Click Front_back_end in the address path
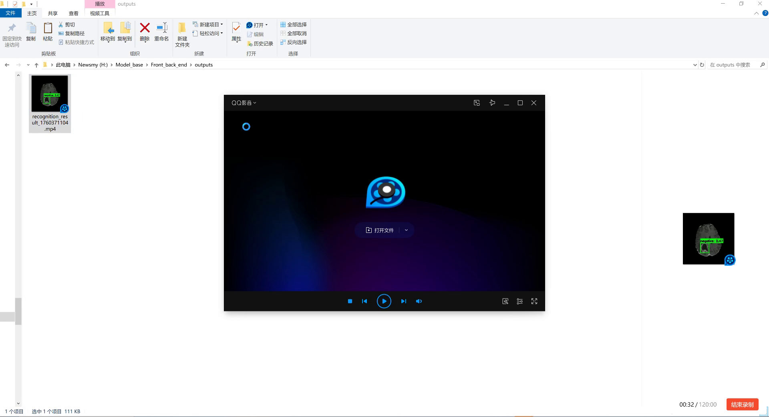The image size is (769, 417). [169, 65]
